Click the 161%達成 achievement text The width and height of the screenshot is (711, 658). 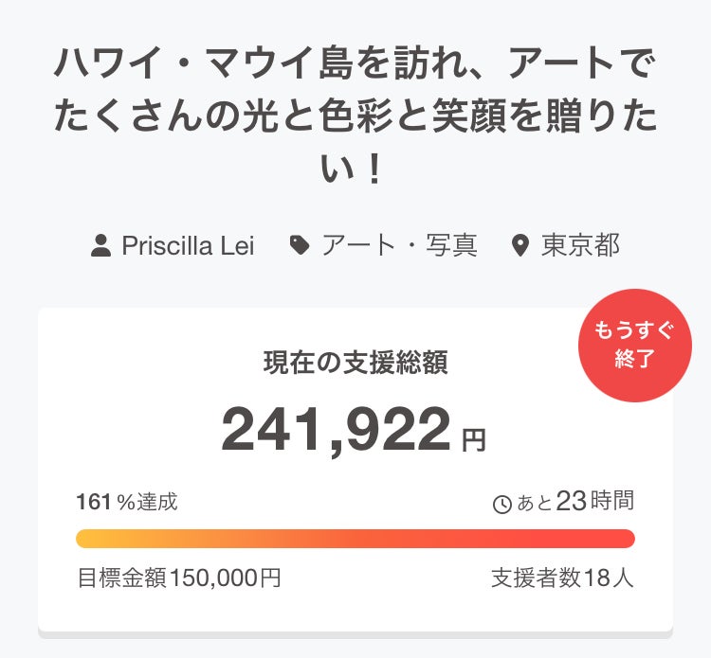pyautogui.click(x=126, y=502)
